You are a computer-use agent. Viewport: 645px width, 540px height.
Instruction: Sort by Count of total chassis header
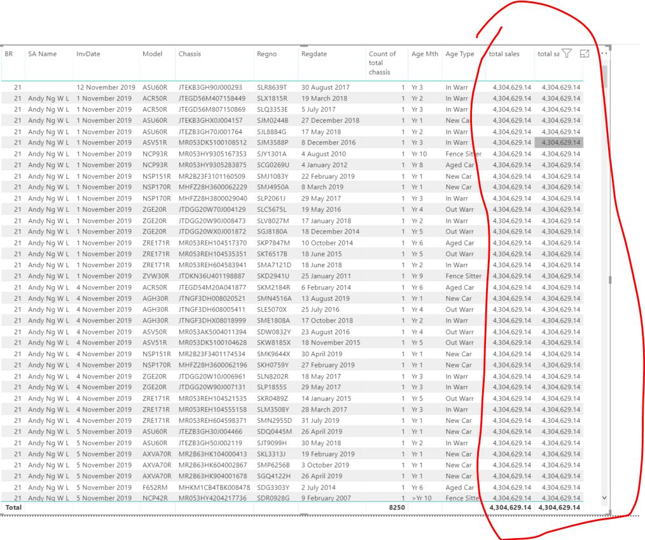pyautogui.click(x=382, y=63)
